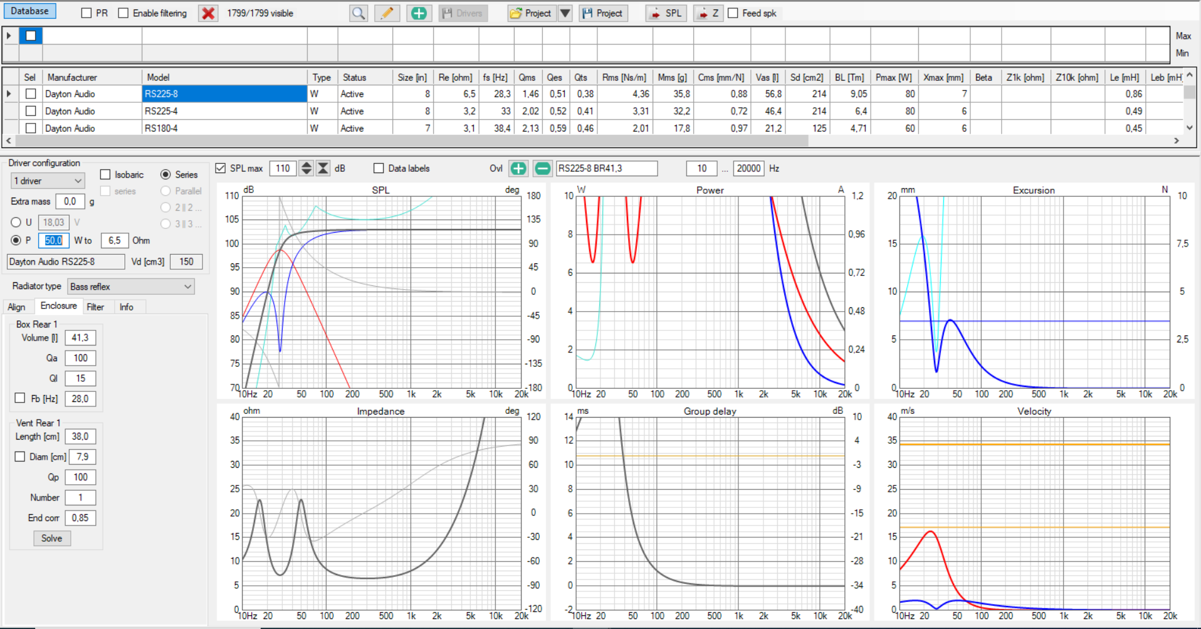Click the Fb value 28,0 field
Viewport: 1201px width, 629px height.
tap(81, 398)
